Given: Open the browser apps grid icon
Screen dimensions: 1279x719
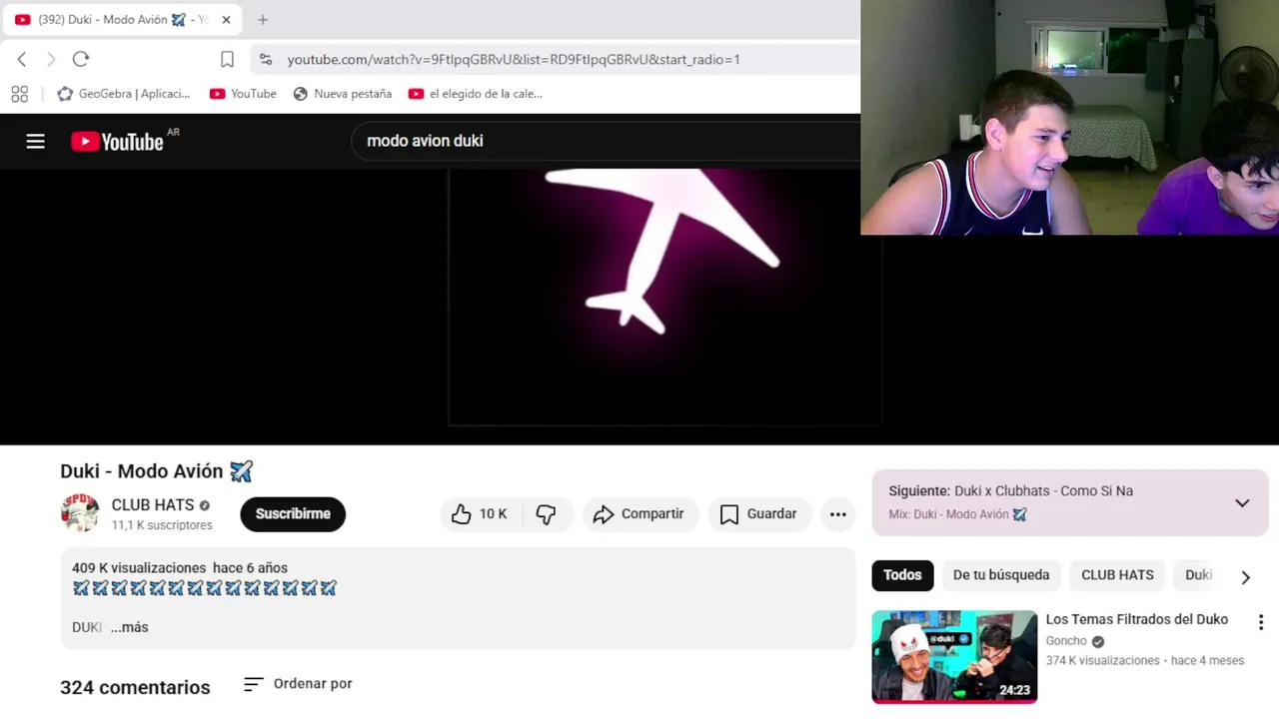Looking at the screenshot, I should point(19,94).
